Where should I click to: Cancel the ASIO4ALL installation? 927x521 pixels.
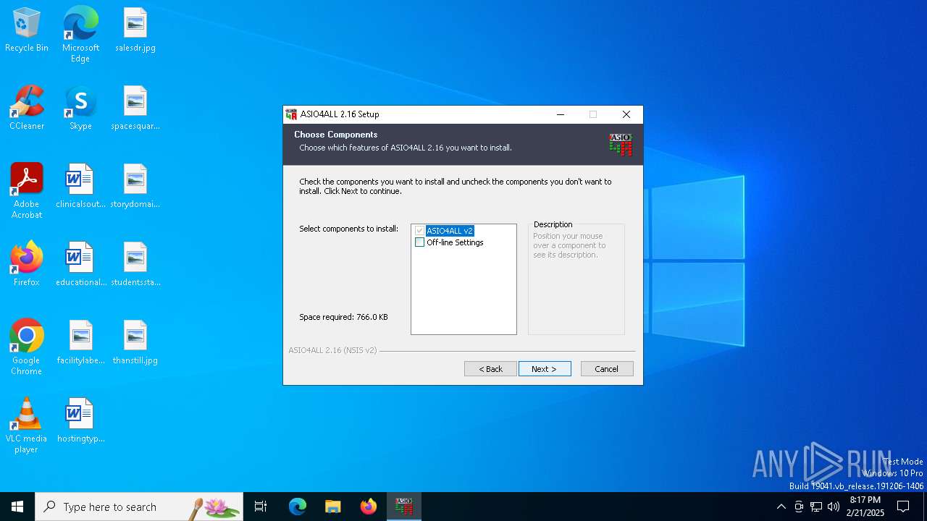[607, 369]
